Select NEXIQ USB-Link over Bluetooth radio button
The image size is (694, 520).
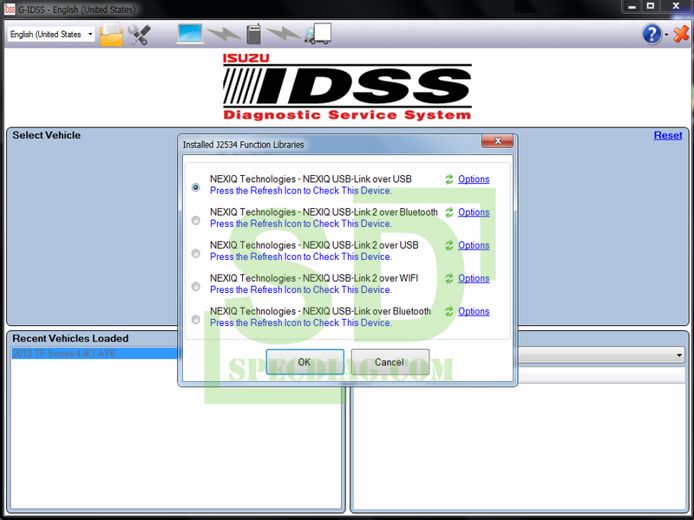[x=196, y=319]
